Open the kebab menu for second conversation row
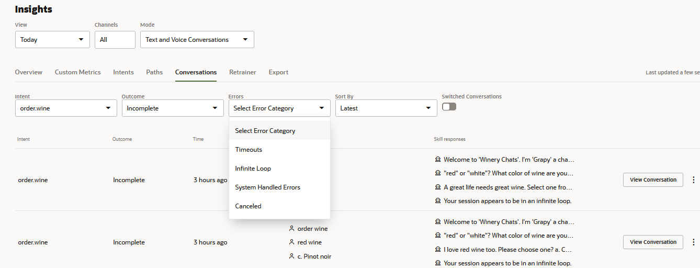Viewport: 700px width, 268px height. click(x=694, y=242)
